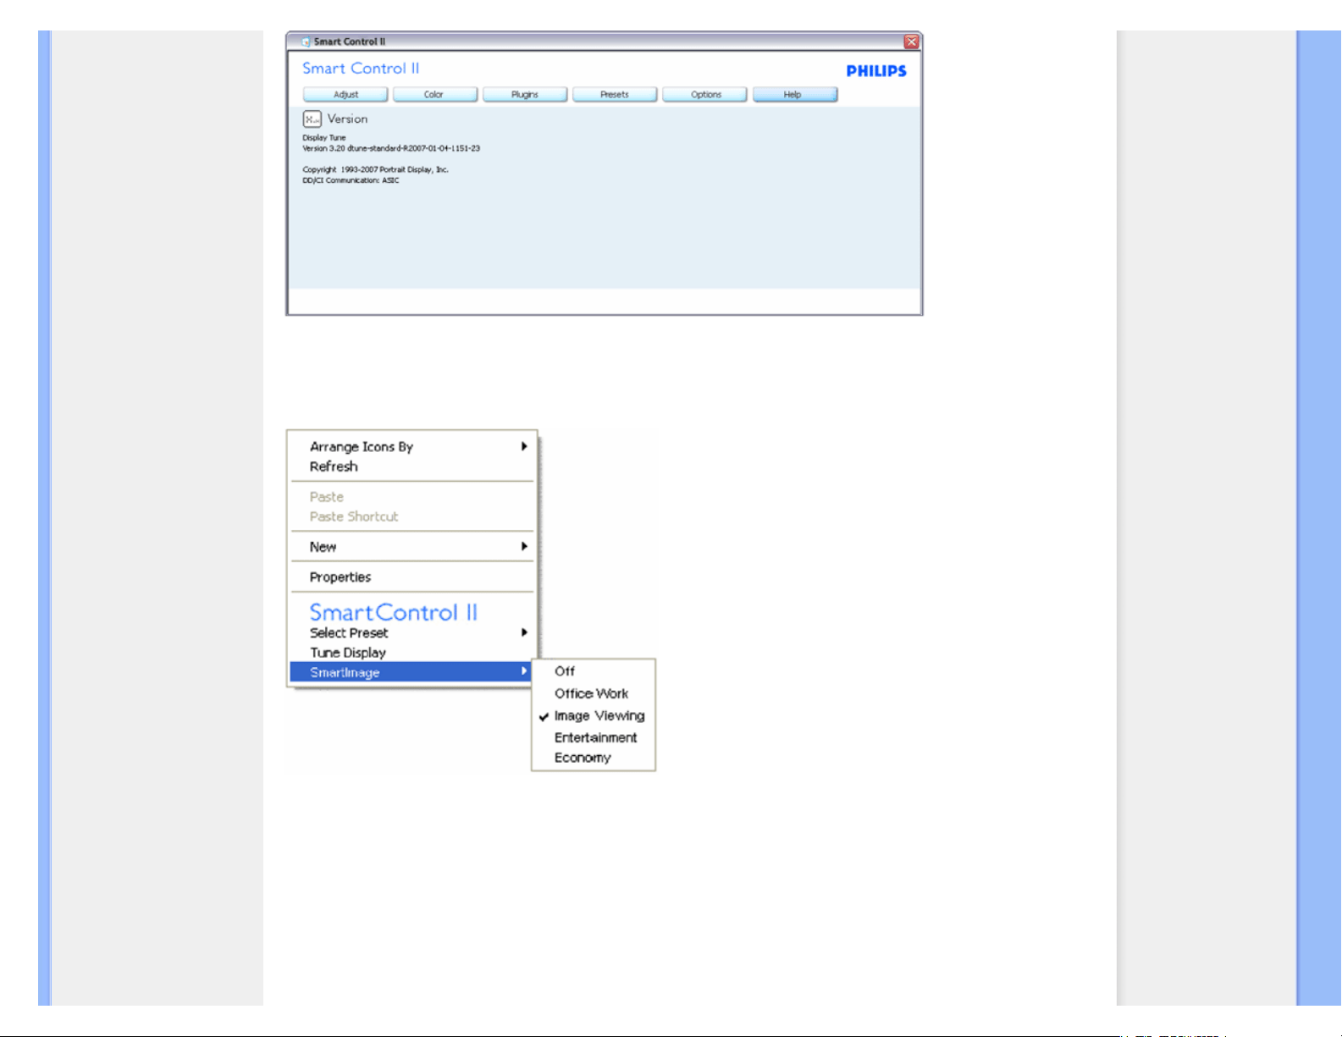Click the Philips logo

[x=876, y=71]
